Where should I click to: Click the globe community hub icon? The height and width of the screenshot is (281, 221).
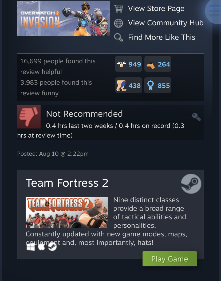pos(119,23)
